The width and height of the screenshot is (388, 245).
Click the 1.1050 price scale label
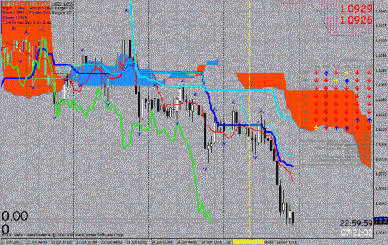(381, 100)
